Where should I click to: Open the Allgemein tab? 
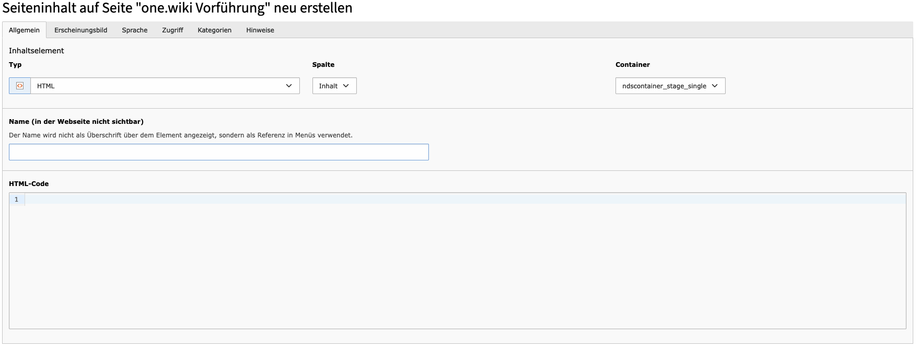(x=24, y=30)
